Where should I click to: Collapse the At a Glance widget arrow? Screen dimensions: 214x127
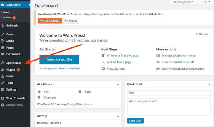tap(118, 84)
